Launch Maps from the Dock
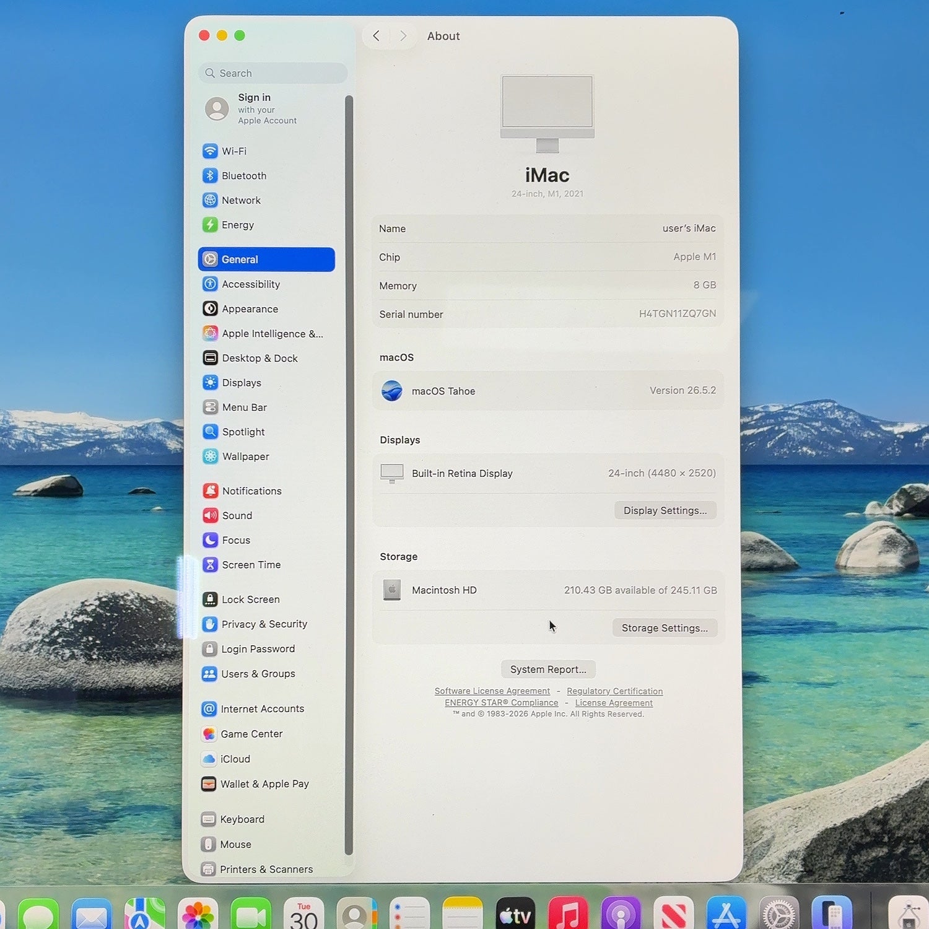 [145, 914]
